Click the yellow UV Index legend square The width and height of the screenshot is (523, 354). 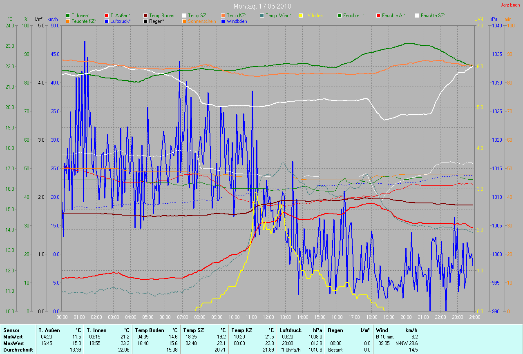pyautogui.click(x=301, y=16)
